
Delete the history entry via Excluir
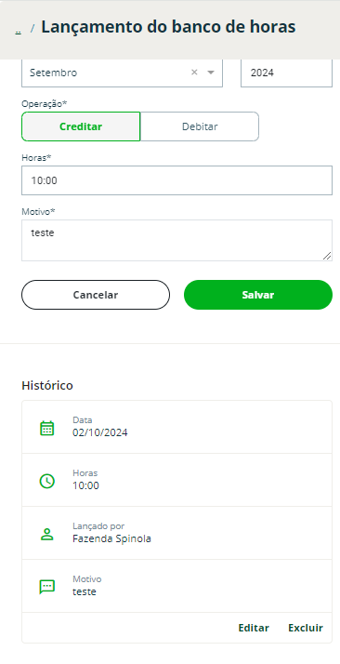point(306,628)
